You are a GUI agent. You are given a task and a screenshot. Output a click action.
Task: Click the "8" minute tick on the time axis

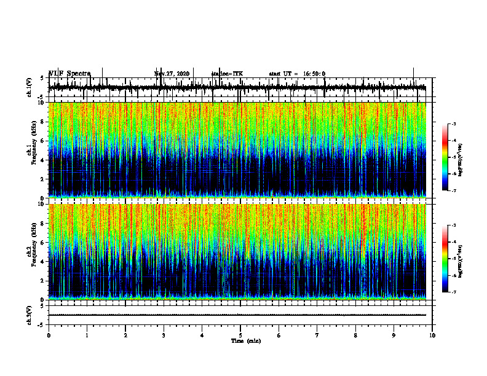[x=355, y=335]
